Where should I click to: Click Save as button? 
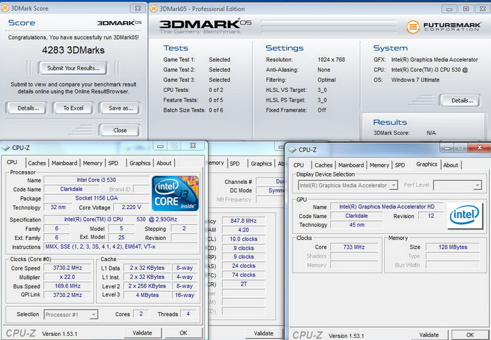120,108
